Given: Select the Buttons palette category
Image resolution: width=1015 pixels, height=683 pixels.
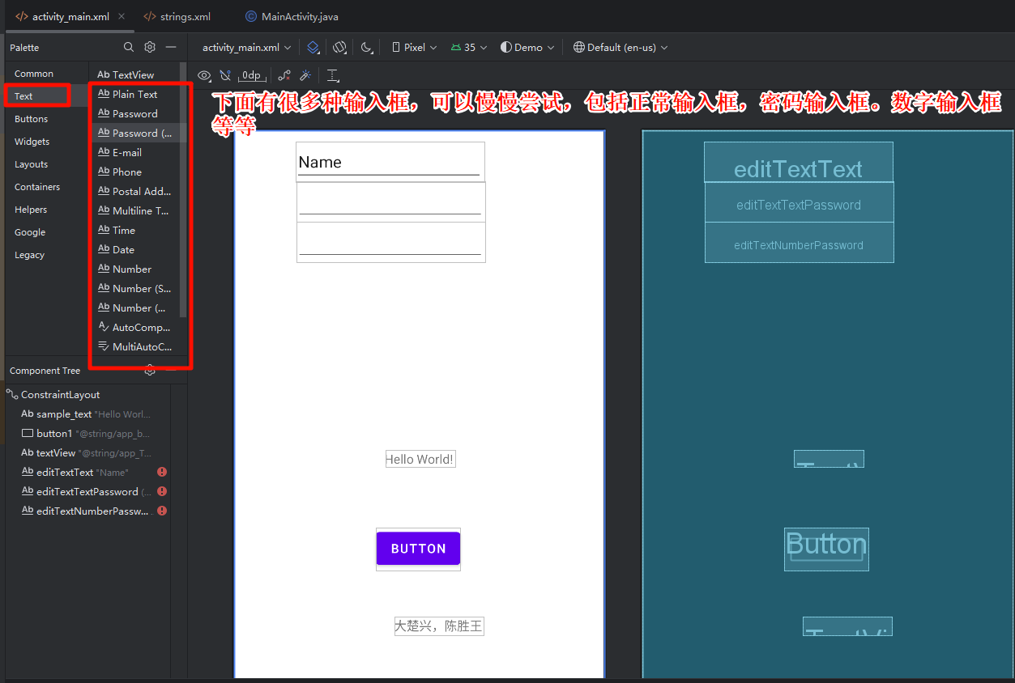Looking at the screenshot, I should point(32,119).
